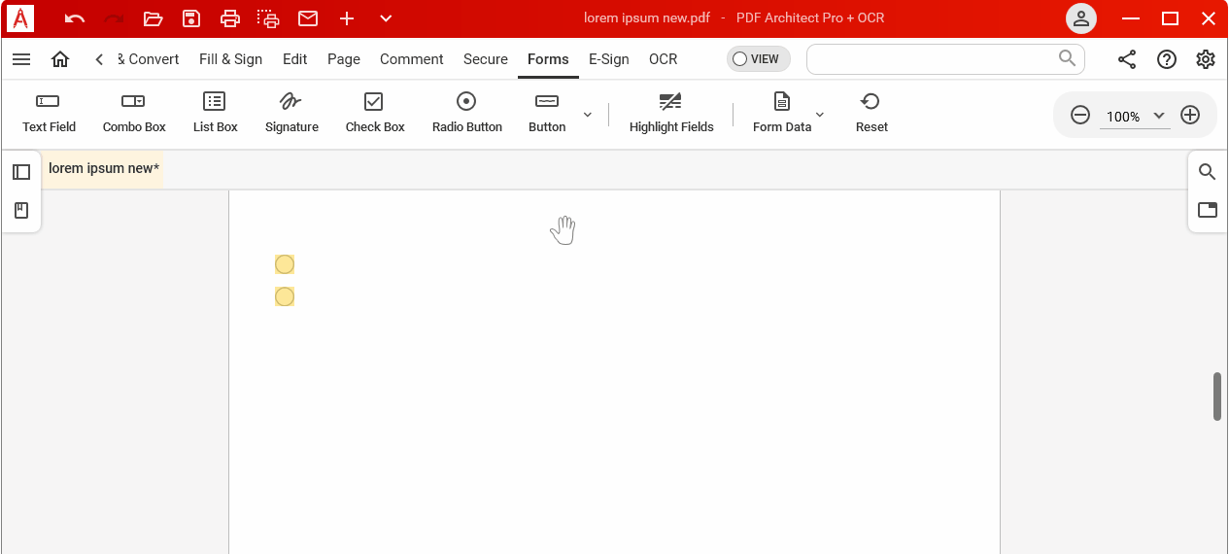Viewport: 1229px width, 554px height.
Task: Maximize the application window
Action: click(x=1170, y=18)
